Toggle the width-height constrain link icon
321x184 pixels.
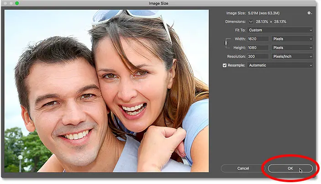click(226, 43)
